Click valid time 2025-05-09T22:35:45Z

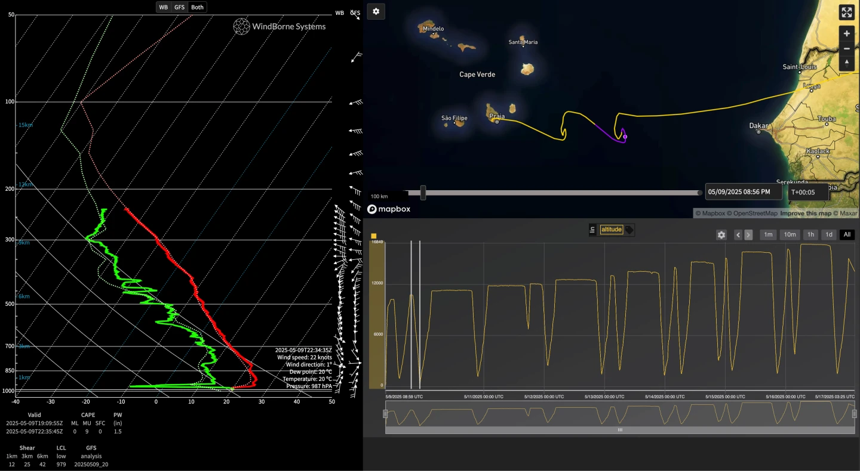click(34, 431)
